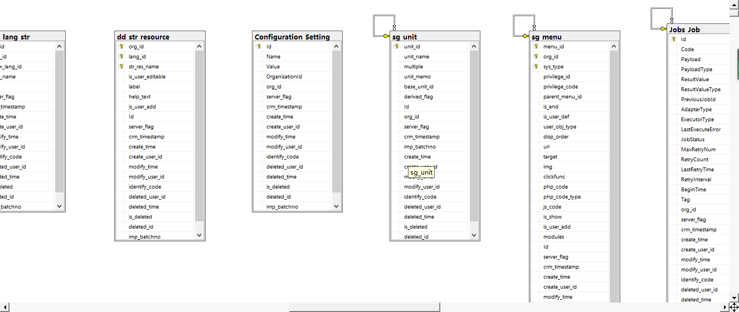Click the key icon beside str_res_name
Screen dimensions: 739x312
coord(121,67)
